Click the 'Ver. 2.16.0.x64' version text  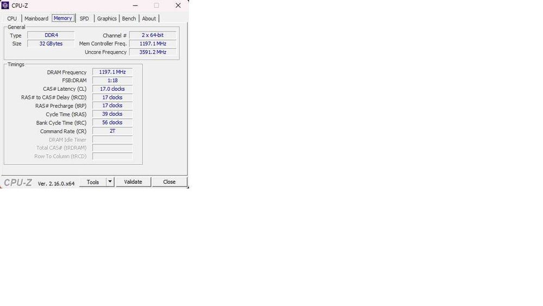coord(56,184)
